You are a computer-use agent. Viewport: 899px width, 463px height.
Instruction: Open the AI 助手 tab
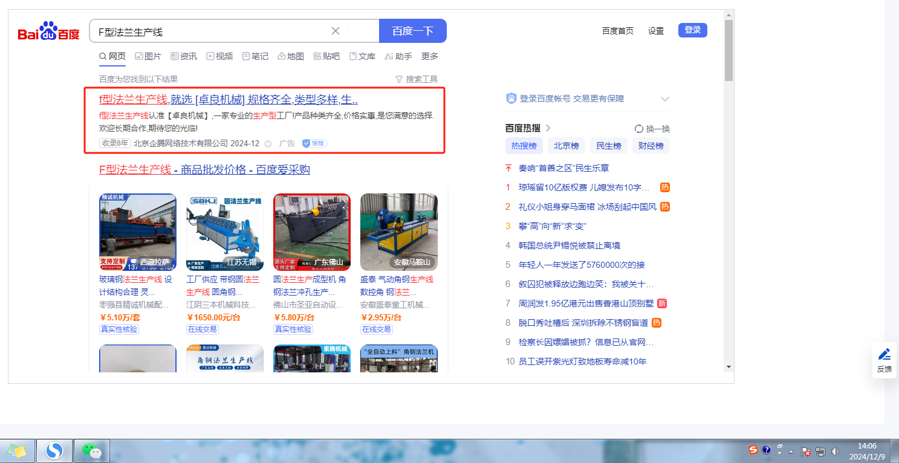[x=398, y=56]
